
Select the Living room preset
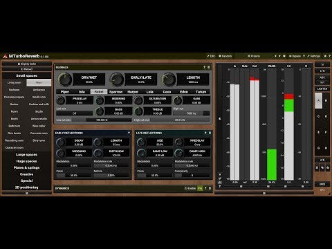15,82
